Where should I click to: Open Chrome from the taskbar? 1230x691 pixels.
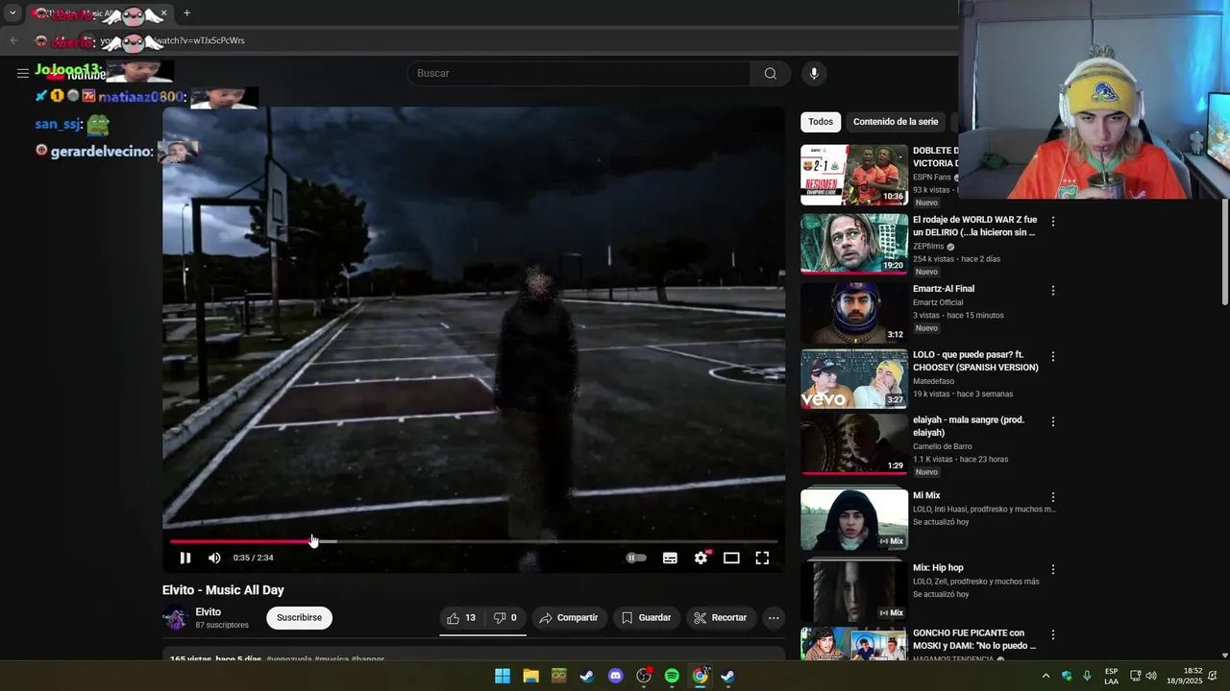coord(701,676)
